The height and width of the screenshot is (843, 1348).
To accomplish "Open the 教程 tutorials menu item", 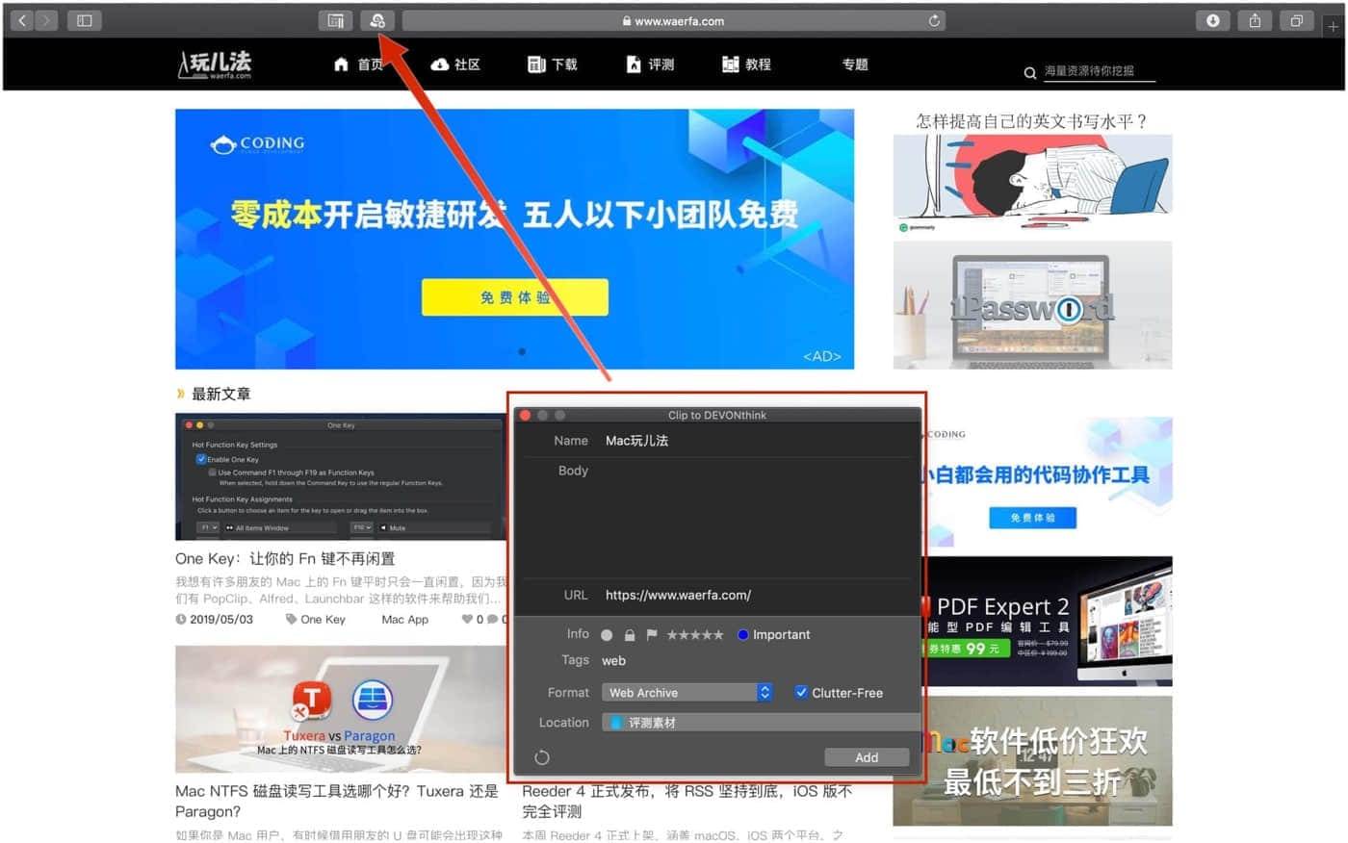I will pyautogui.click(x=746, y=64).
